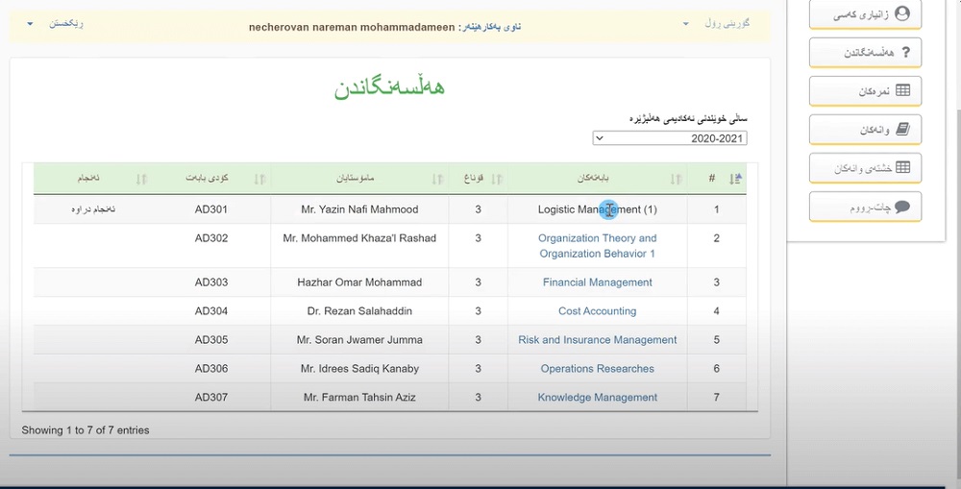Open the Financial Management subject link
This screenshot has width=961, height=489.
point(597,282)
